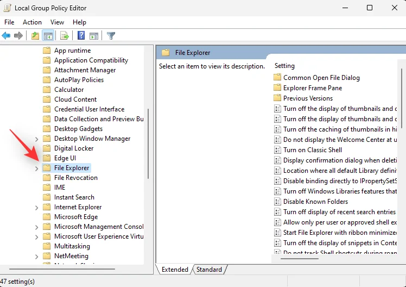Image resolution: width=406 pixels, height=287 pixels.
Task: Minimize the Local Group Policy Editor window
Action: point(345,8)
